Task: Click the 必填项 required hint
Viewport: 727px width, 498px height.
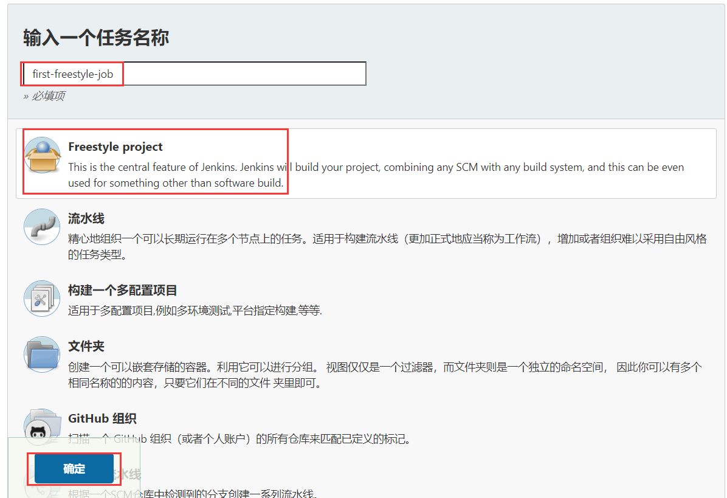Action: 44,96
